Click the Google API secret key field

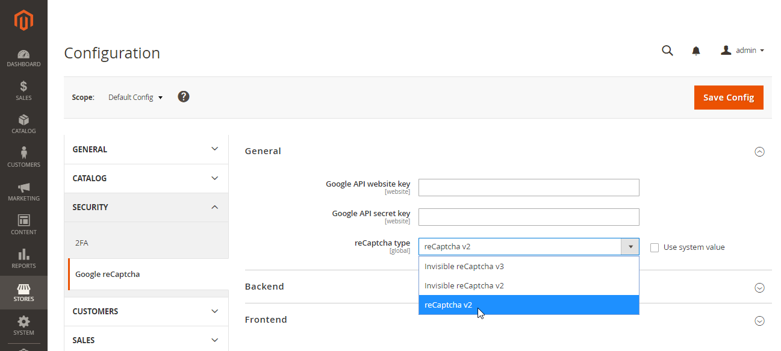pos(529,217)
